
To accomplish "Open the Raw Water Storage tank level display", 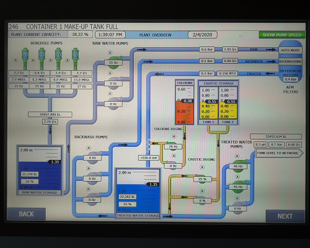I will (40, 170).
